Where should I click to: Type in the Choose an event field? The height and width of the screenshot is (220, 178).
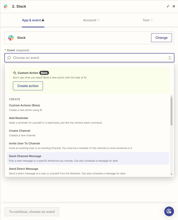pyautogui.click(x=86, y=58)
